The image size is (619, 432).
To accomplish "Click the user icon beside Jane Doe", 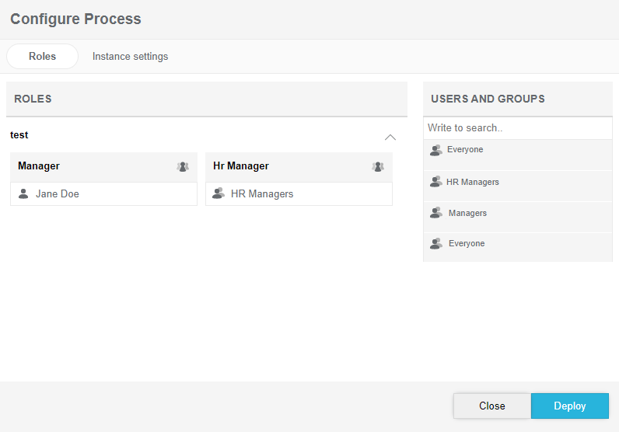I will [x=23, y=193].
